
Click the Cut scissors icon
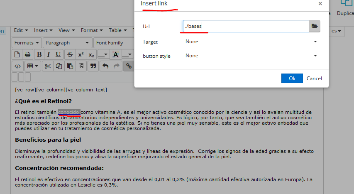(48, 66)
